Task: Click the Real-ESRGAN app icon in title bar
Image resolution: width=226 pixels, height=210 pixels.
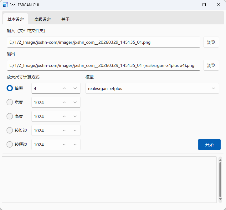Action: 5,5
